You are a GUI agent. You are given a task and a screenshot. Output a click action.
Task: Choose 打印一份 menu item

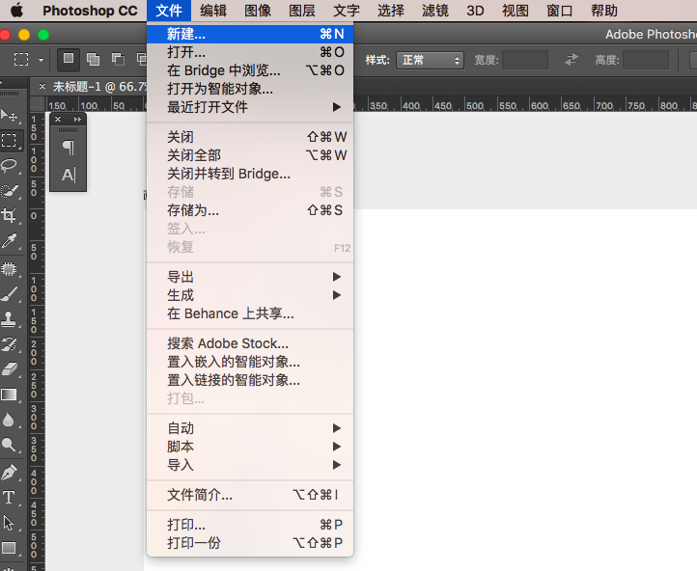tap(250, 543)
